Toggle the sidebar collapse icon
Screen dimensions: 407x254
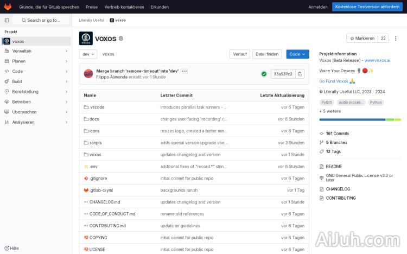point(7,20)
